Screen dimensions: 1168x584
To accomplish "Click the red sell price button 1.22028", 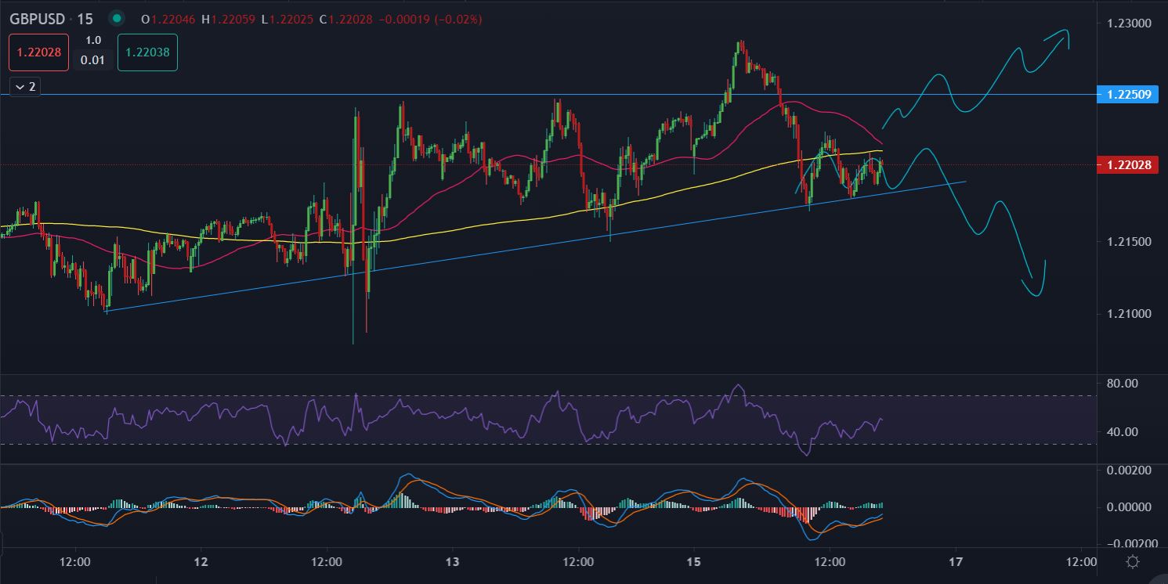I will (39, 52).
